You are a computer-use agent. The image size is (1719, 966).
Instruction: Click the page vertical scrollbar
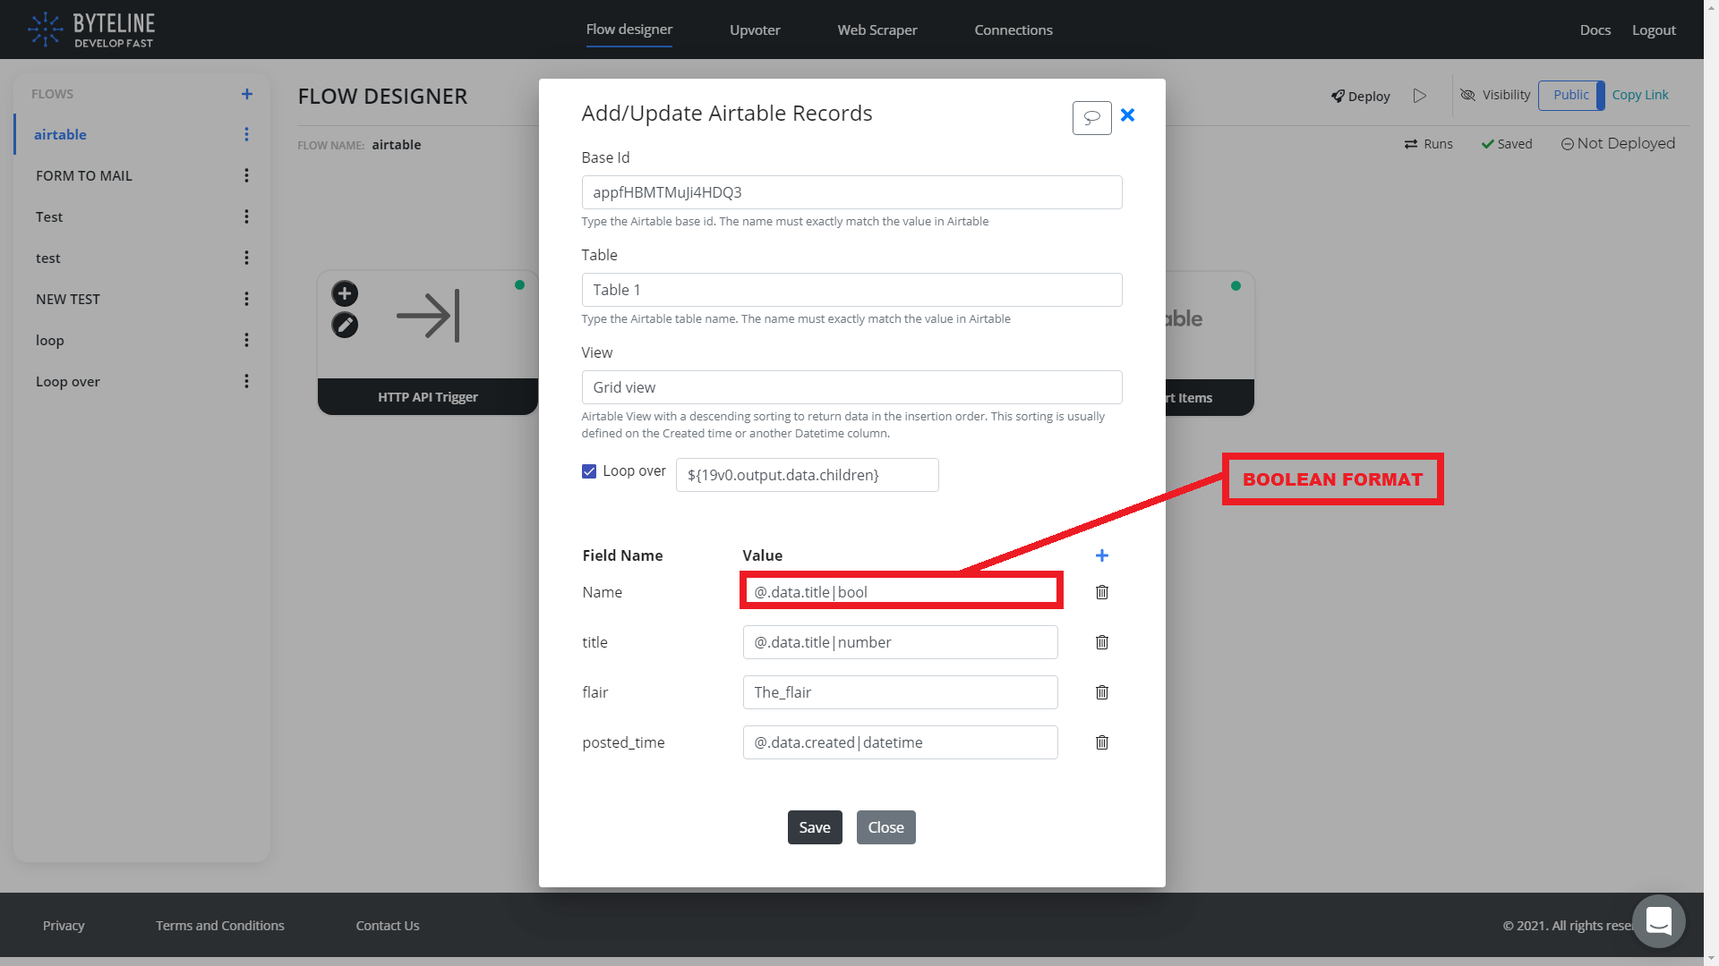click(x=1711, y=483)
